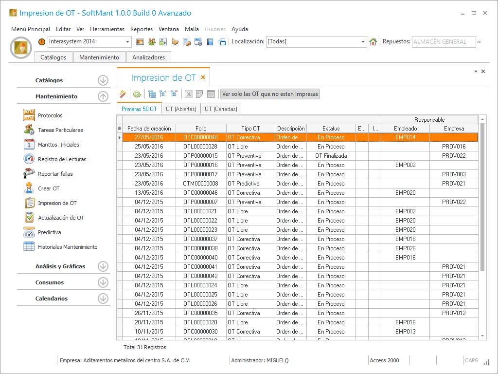Switch to the OT (Abiertas) tab
The height and width of the screenshot is (374, 498).
181,109
